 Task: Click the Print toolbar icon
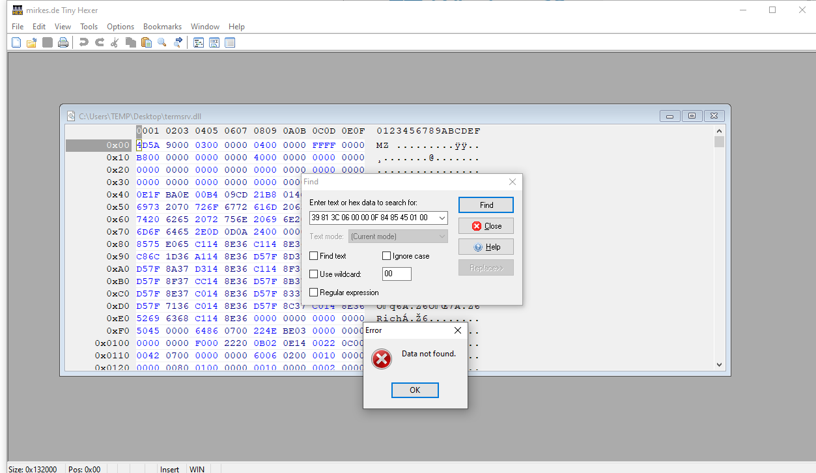point(63,42)
